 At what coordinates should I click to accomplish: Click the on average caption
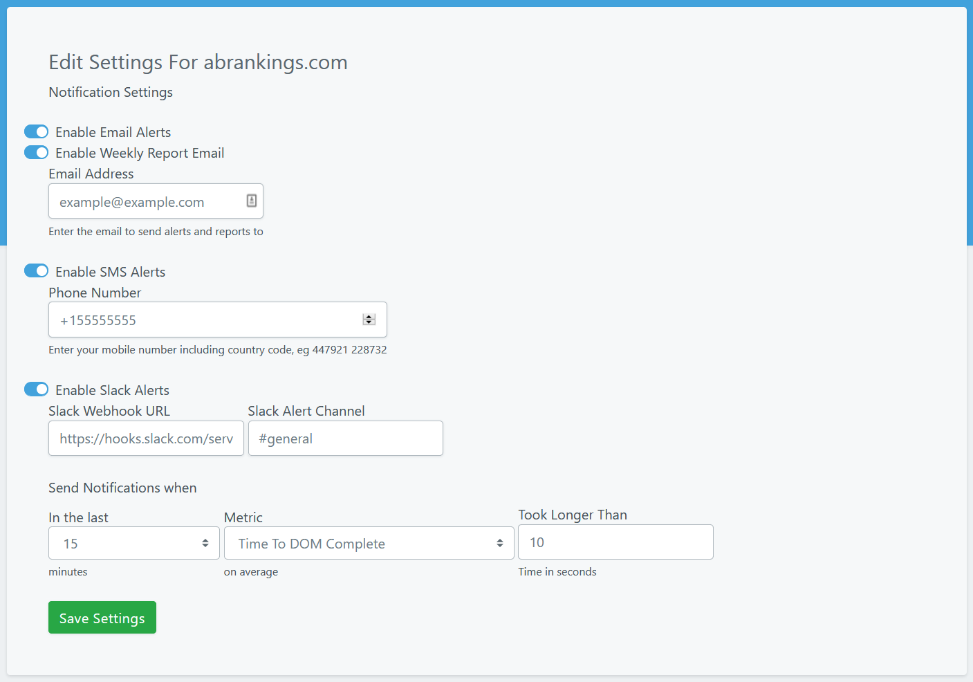coord(251,571)
